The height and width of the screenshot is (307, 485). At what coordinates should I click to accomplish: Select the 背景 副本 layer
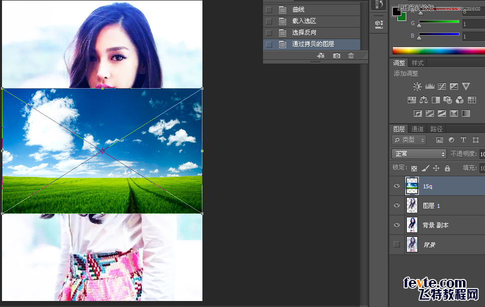click(x=436, y=225)
